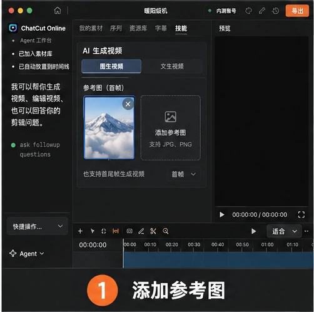The width and height of the screenshot is (314, 312).
Task: Click the orange 导出 export button
Action: pyautogui.click(x=297, y=11)
